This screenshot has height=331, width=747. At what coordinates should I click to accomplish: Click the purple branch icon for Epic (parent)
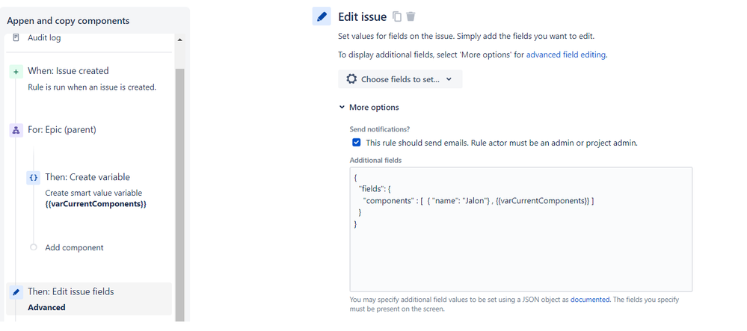tap(16, 130)
